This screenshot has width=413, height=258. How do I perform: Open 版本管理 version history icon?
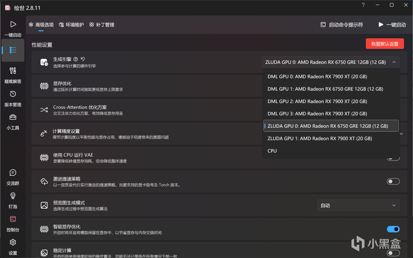[13, 94]
